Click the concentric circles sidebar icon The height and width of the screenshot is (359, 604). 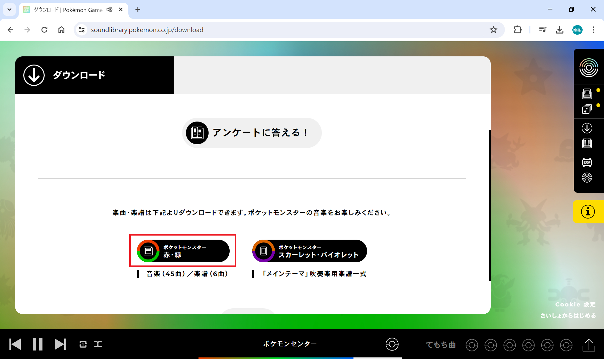click(x=587, y=178)
